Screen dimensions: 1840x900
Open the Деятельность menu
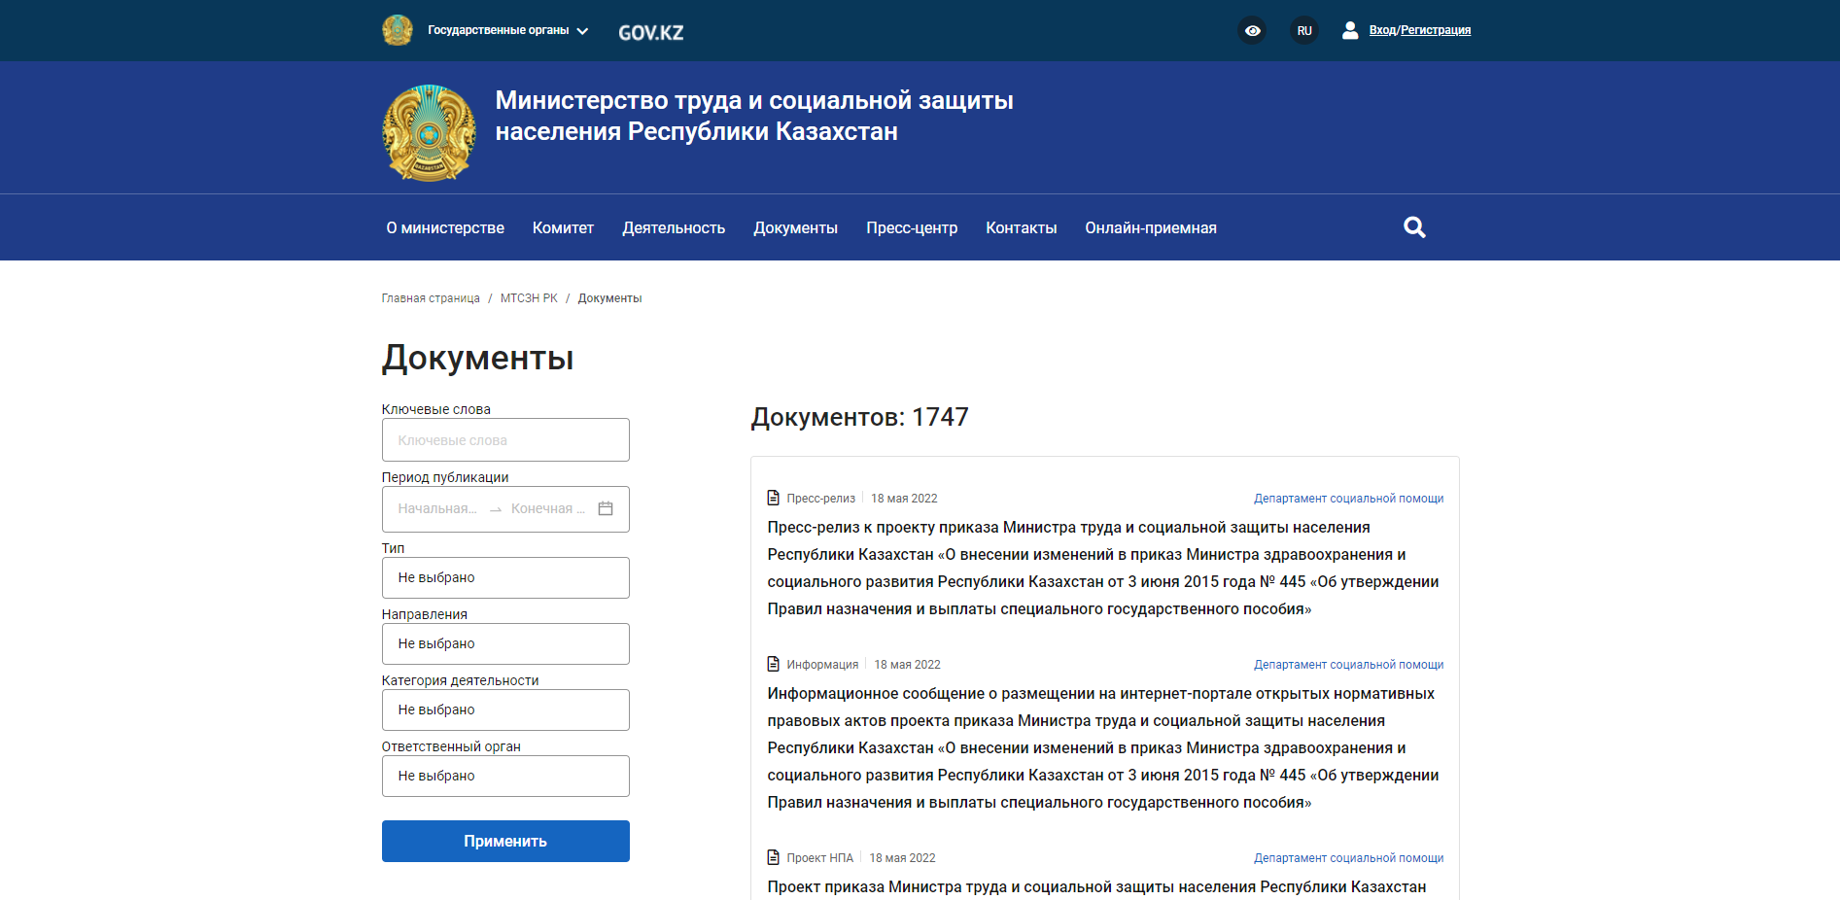click(x=674, y=227)
